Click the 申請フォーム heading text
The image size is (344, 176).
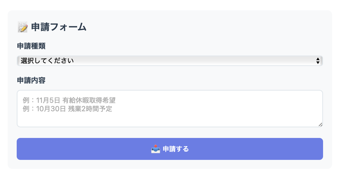coord(59,27)
